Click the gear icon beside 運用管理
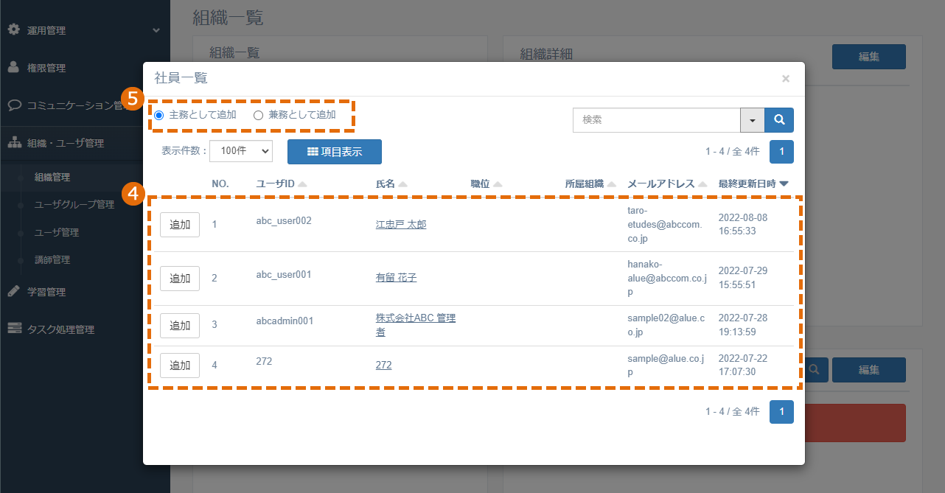This screenshot has height=493, width=945. [x=13, y=29]
